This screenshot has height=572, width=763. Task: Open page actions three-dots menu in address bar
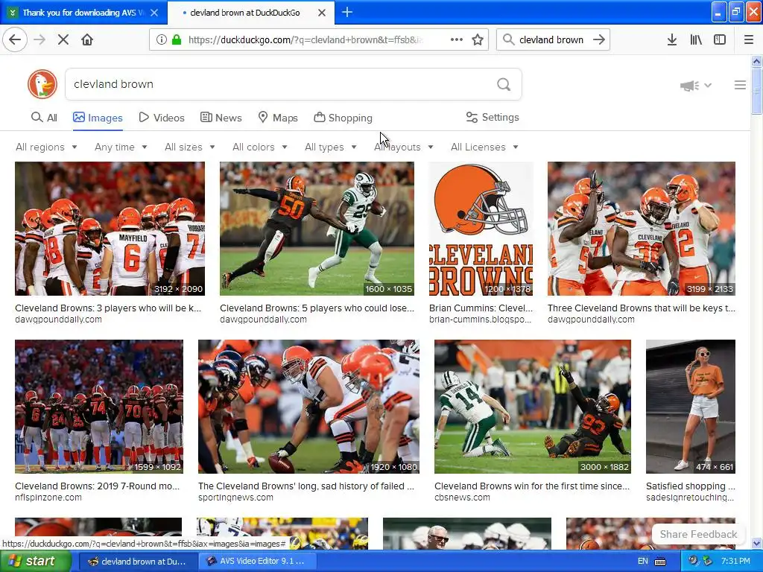457,39
